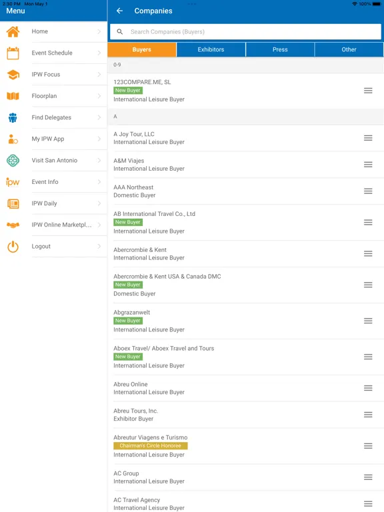Open the Abgrazanwelt company entry
Screen dimensions: 384x512
(x=245, y=321)
